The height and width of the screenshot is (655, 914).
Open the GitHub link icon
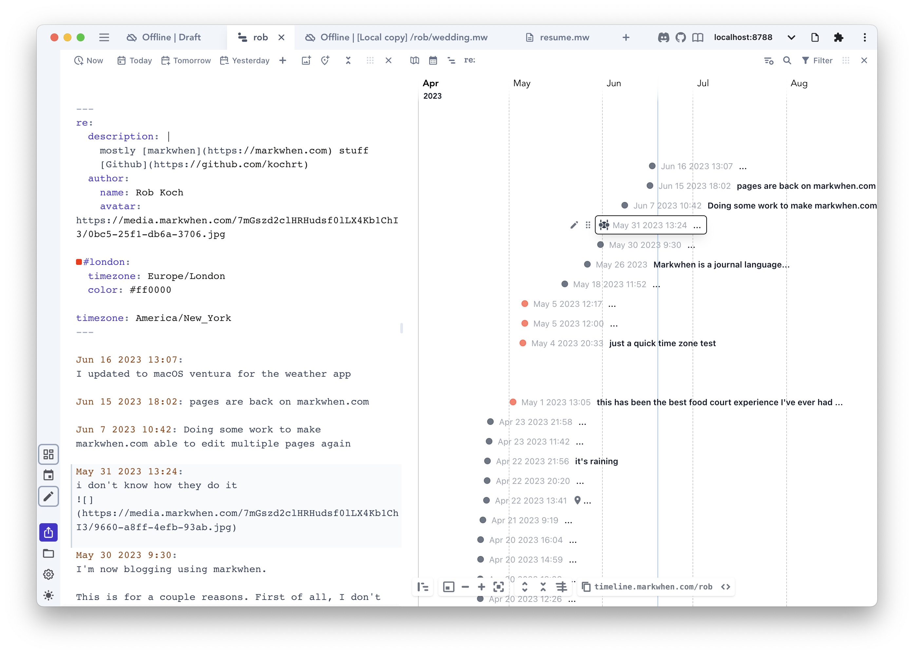pyautogui.click(x=681, y=37)
